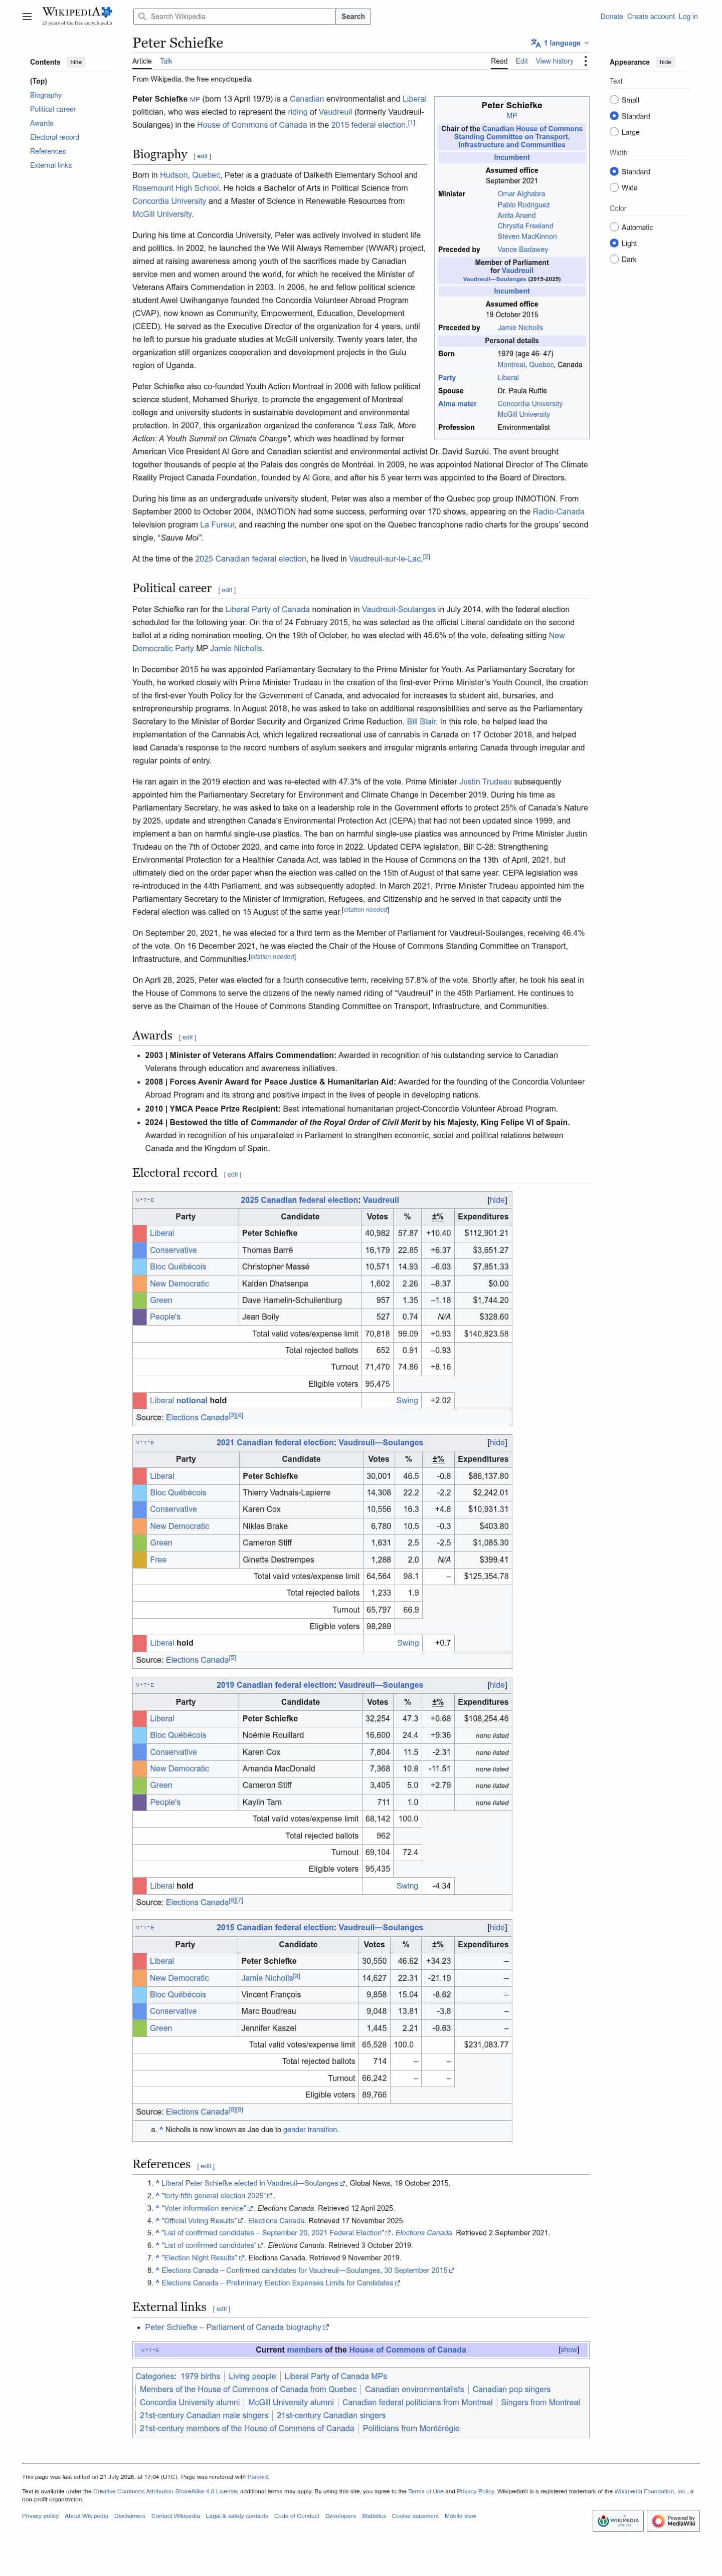
Task: Open the View history tab
Action: pos(555,61)
